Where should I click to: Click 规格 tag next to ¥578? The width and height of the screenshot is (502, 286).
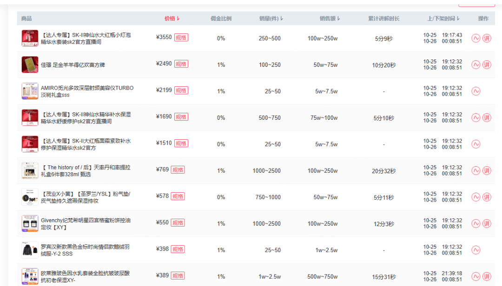(178, 196)
